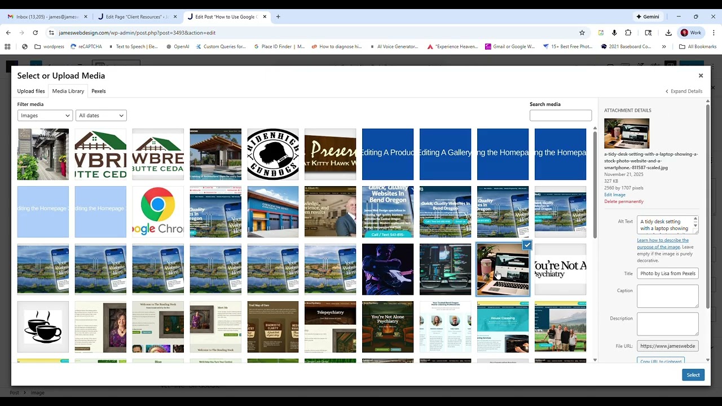Click the File URL field
This screenshot has height=406, width=722.
click(668, 346)
